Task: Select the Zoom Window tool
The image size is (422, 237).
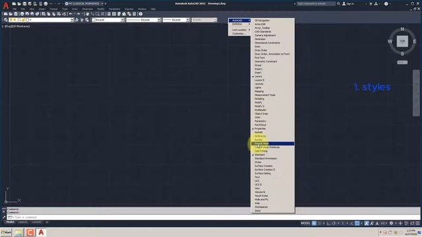Action: pyautogui.click(x=98, y=14)
